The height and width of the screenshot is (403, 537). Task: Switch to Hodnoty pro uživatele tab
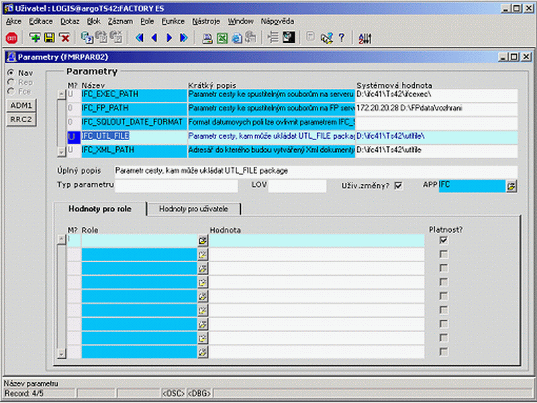coord(193,209)
